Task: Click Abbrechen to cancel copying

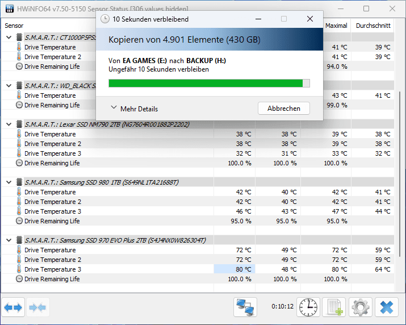Action: pos(284,109)
